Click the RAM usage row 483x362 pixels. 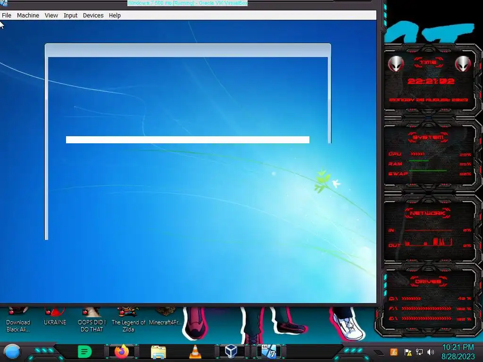tap(430, 164)
